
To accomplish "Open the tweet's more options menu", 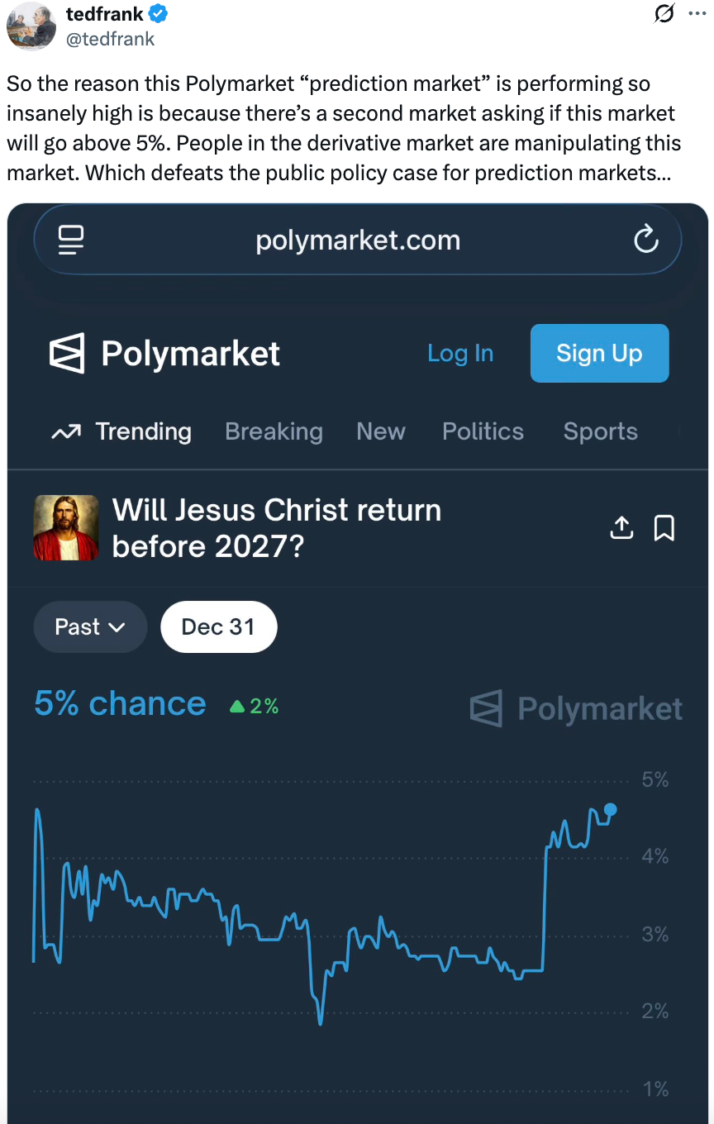I will pyautogui.click(x=697, y=14).
